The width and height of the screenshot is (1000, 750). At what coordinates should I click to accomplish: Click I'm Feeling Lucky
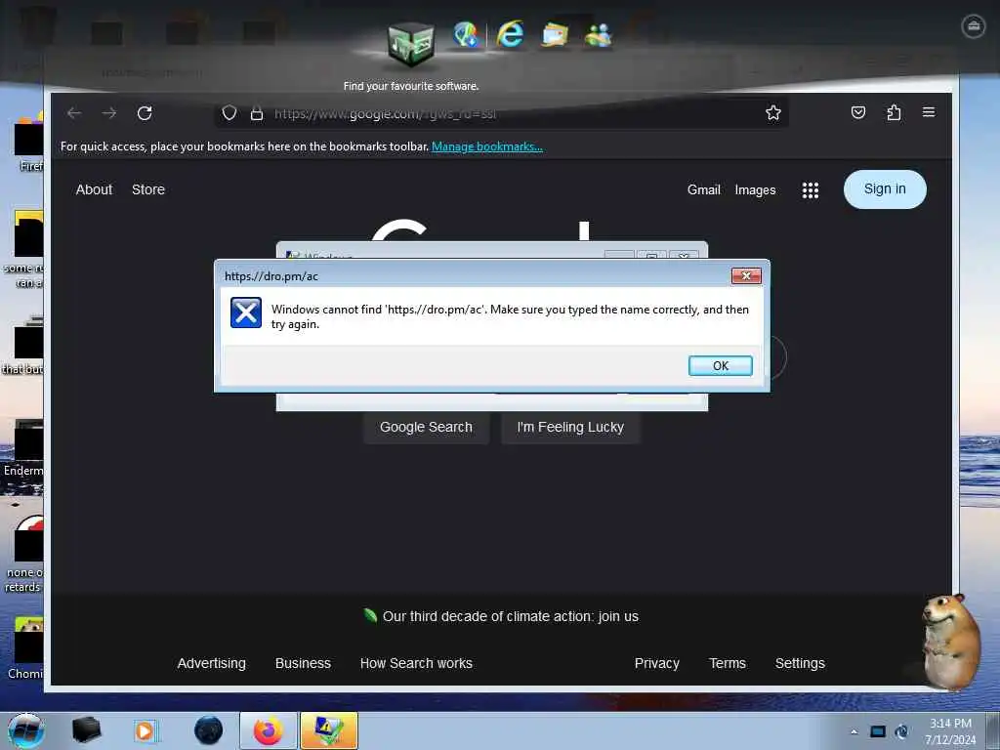point(570,428)
